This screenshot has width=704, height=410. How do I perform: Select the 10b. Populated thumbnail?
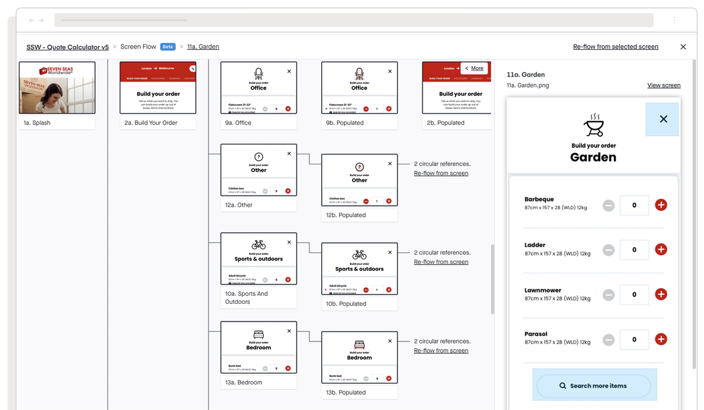[359, 269]
